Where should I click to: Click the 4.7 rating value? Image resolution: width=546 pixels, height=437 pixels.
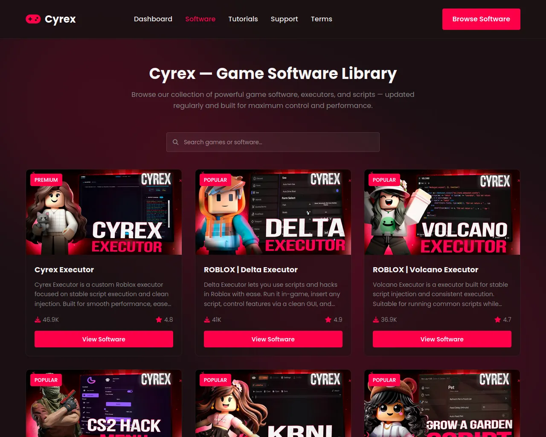click(507, 320)
